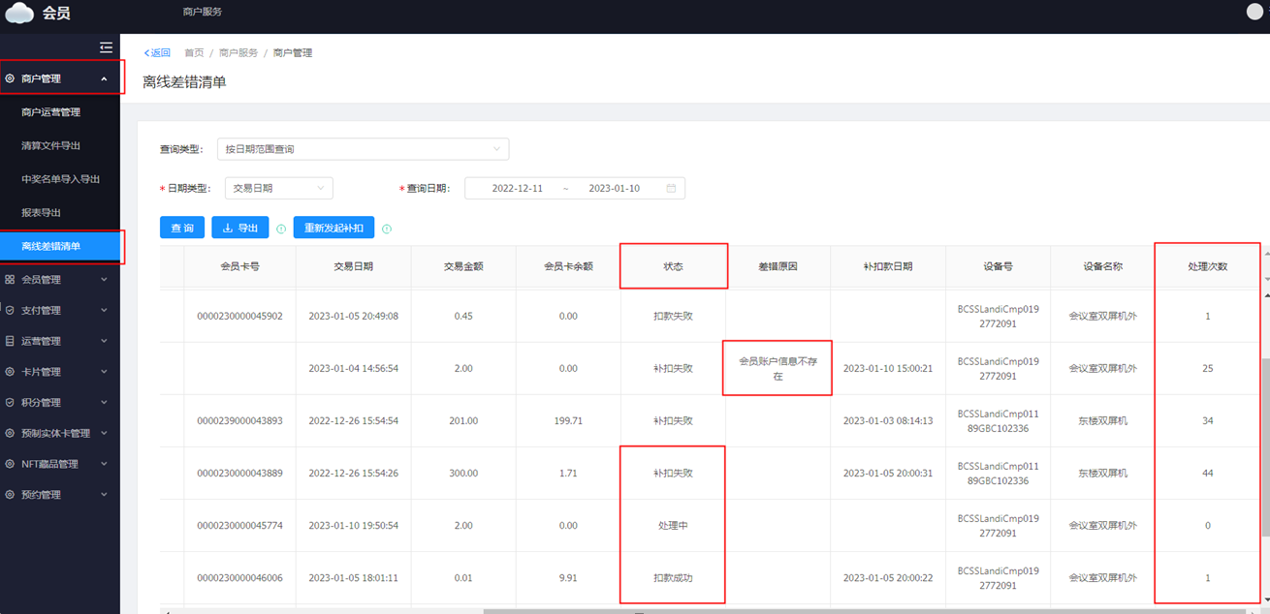Open the user avatar at top right
Viewport: 1270px width, 614px height.
tap(1256, 12)
